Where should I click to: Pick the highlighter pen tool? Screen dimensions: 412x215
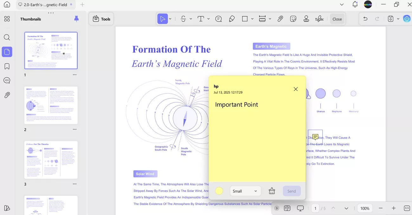232,19
